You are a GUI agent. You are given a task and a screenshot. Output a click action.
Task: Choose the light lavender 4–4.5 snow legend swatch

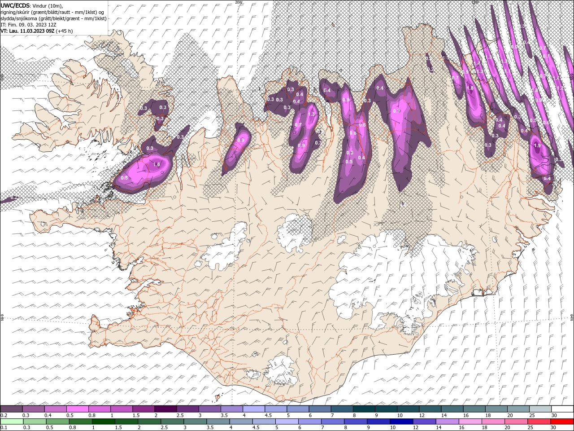pos(253,409)
